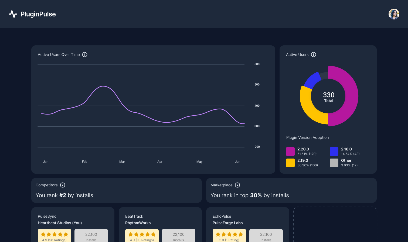Click the 600 y-axis value
408x242 pixels.
(x=257, y=64)
